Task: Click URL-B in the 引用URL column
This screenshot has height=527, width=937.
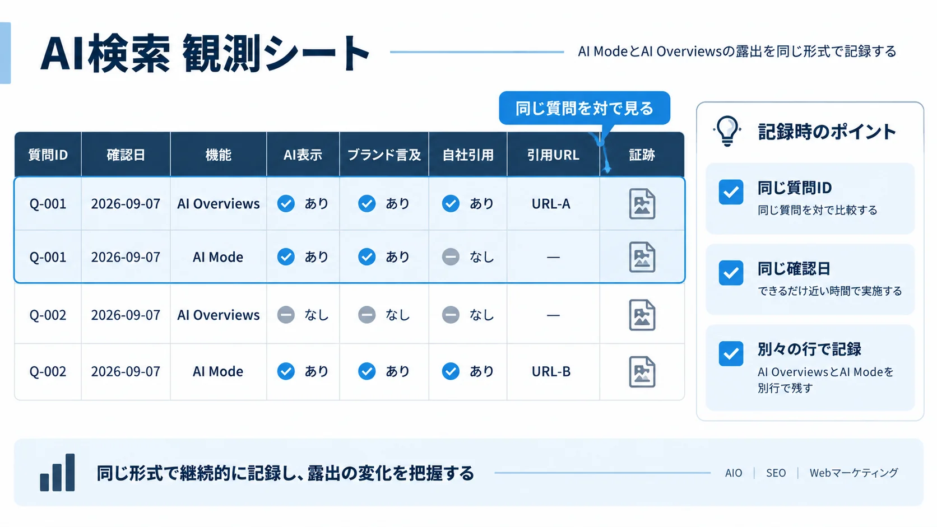Action: coord(551,371)
